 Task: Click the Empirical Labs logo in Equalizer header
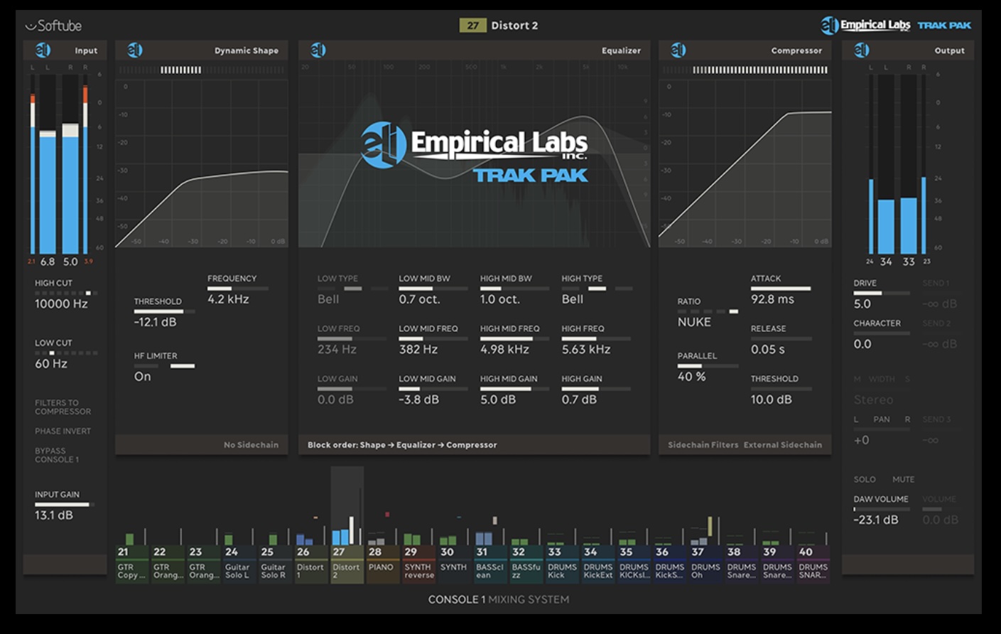pyautogui.click(x=318, y=50)
